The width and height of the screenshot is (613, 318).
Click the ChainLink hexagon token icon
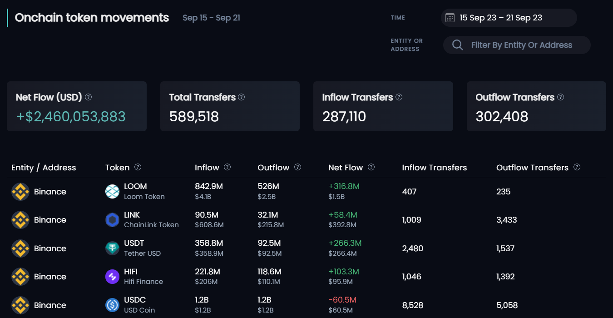tap(112, 220)
